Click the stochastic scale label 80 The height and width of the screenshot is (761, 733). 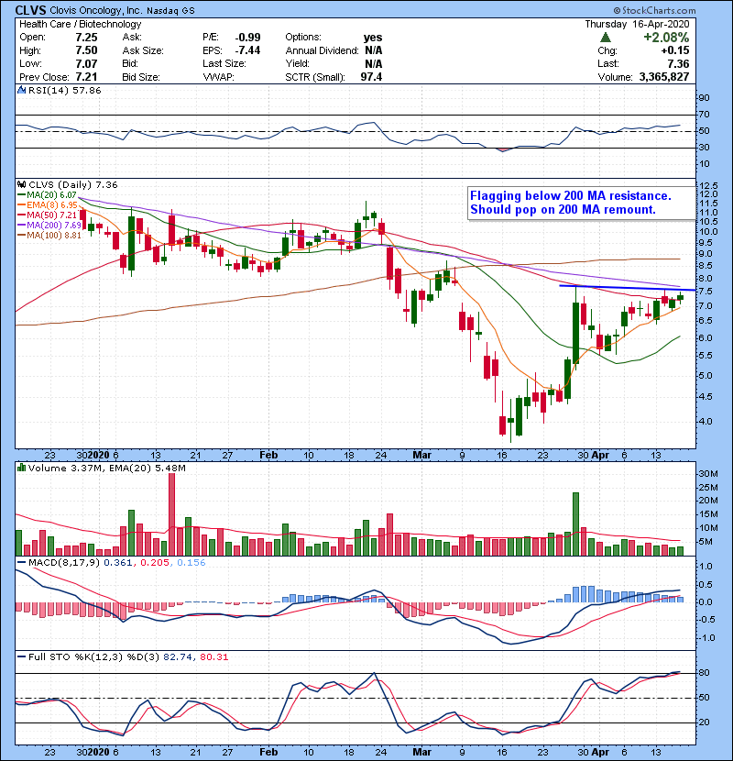[705, 673]
